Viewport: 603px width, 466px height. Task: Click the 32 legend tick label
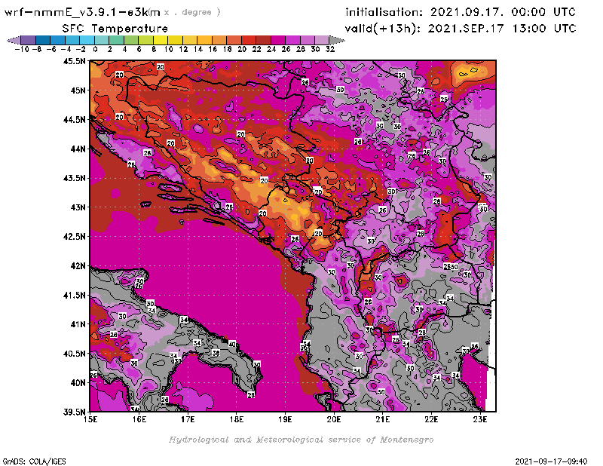pos(330,50)
